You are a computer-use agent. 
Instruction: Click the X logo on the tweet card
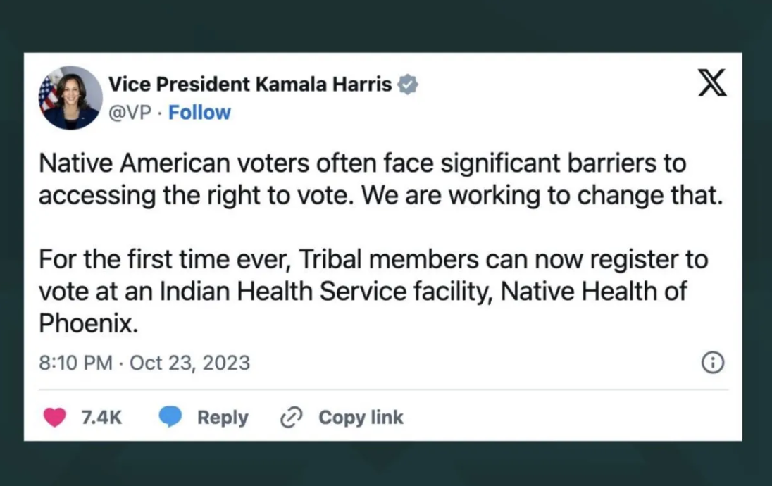[712, 82]
